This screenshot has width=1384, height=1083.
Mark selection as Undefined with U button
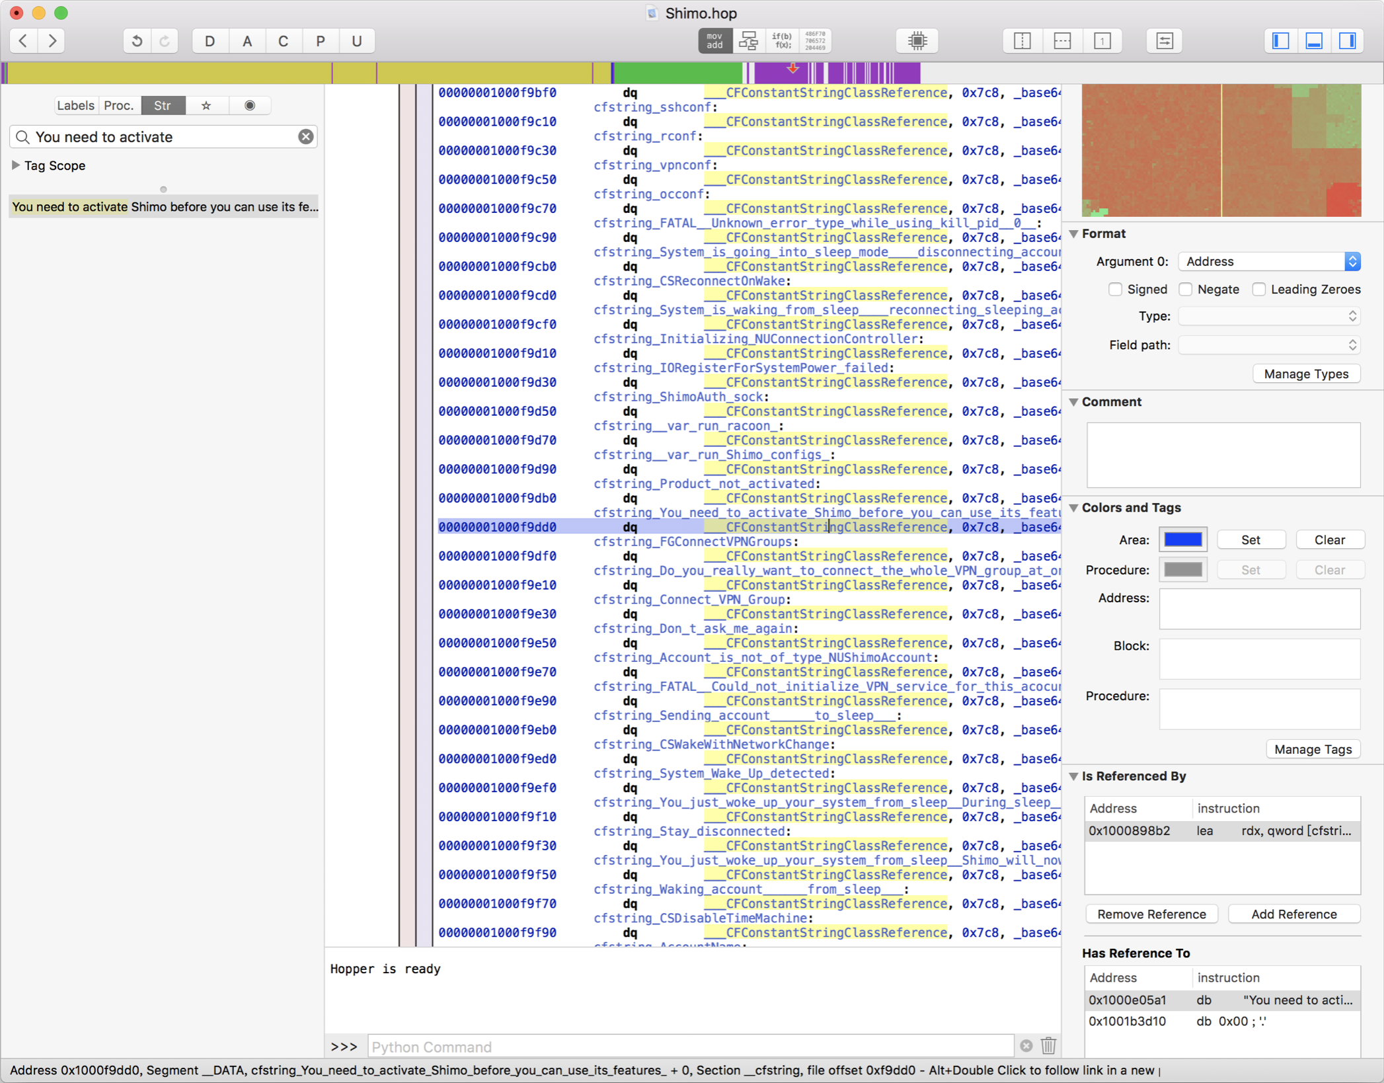[x=357, y=41]
